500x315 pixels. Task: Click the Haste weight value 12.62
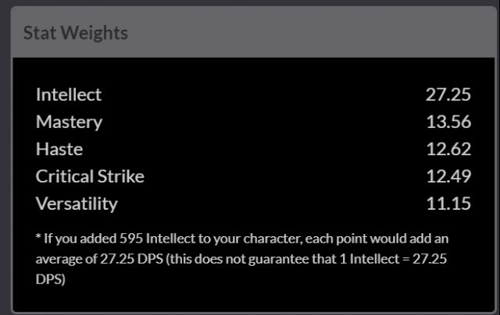point(448,149)
